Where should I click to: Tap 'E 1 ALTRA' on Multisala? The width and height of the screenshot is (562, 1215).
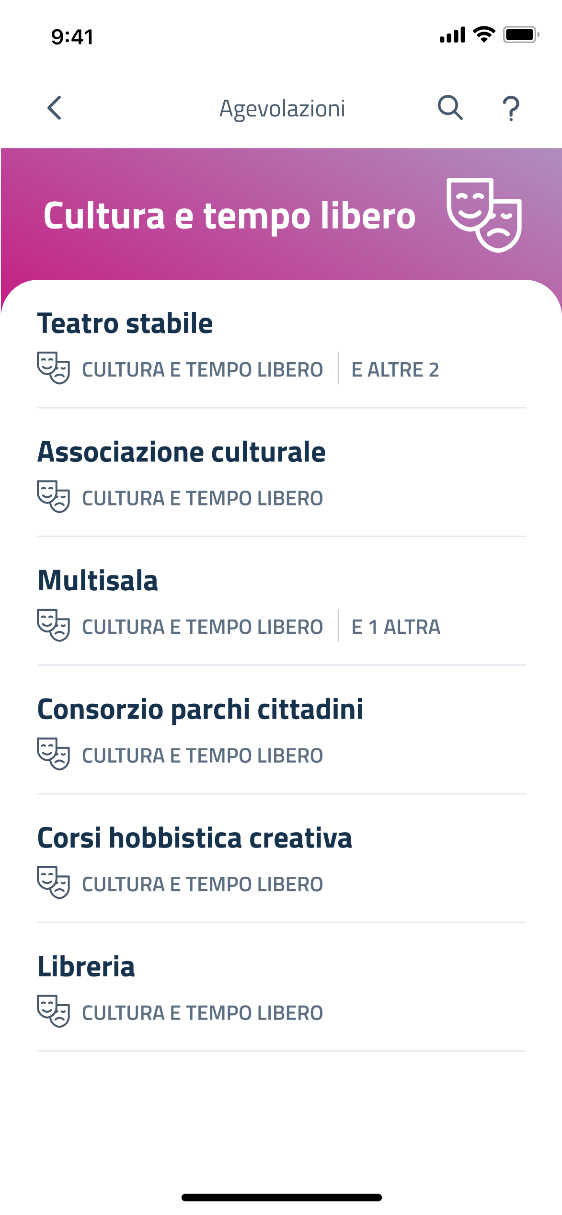[396, 627]
